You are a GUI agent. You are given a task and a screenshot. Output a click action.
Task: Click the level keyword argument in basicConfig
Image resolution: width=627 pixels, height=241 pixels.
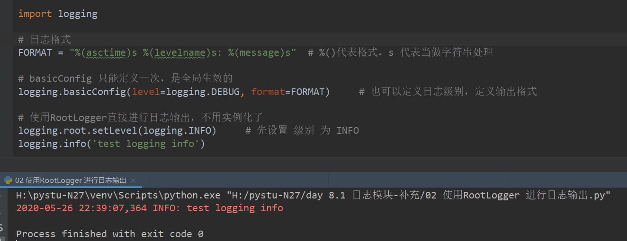coord(146,91)
